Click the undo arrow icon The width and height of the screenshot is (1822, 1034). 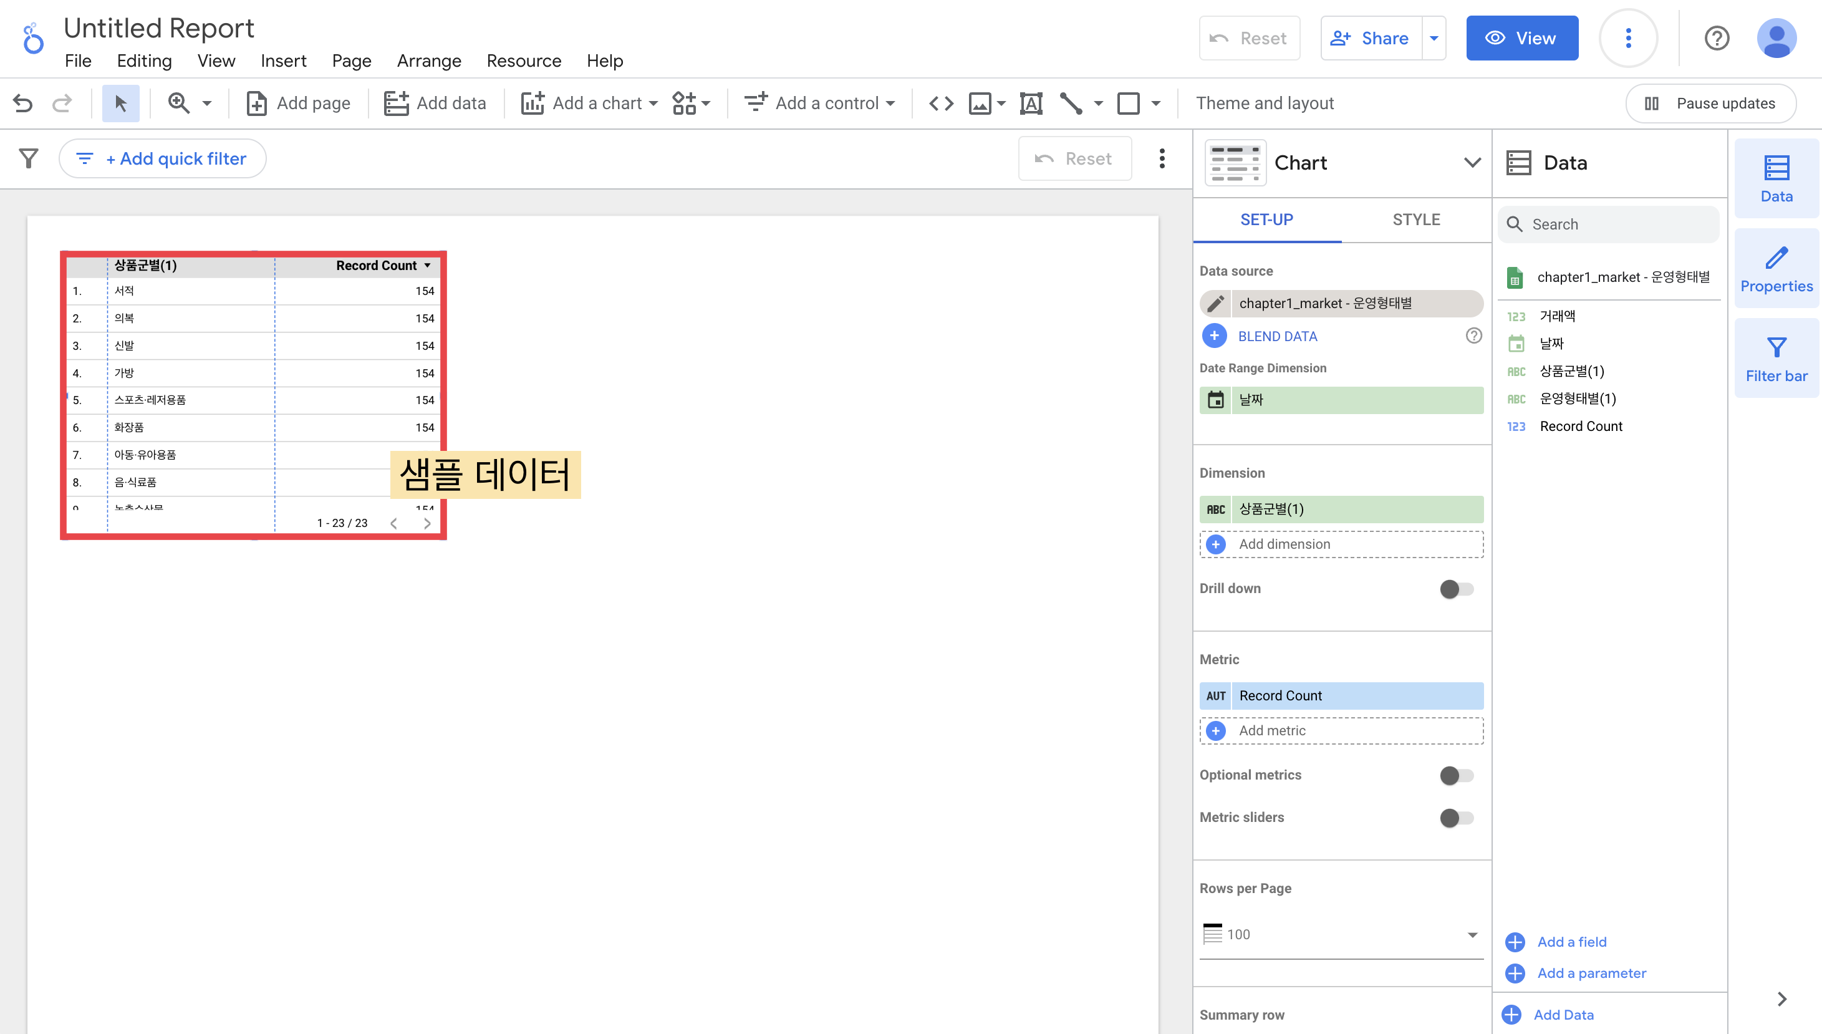click(x=22, y=104)
